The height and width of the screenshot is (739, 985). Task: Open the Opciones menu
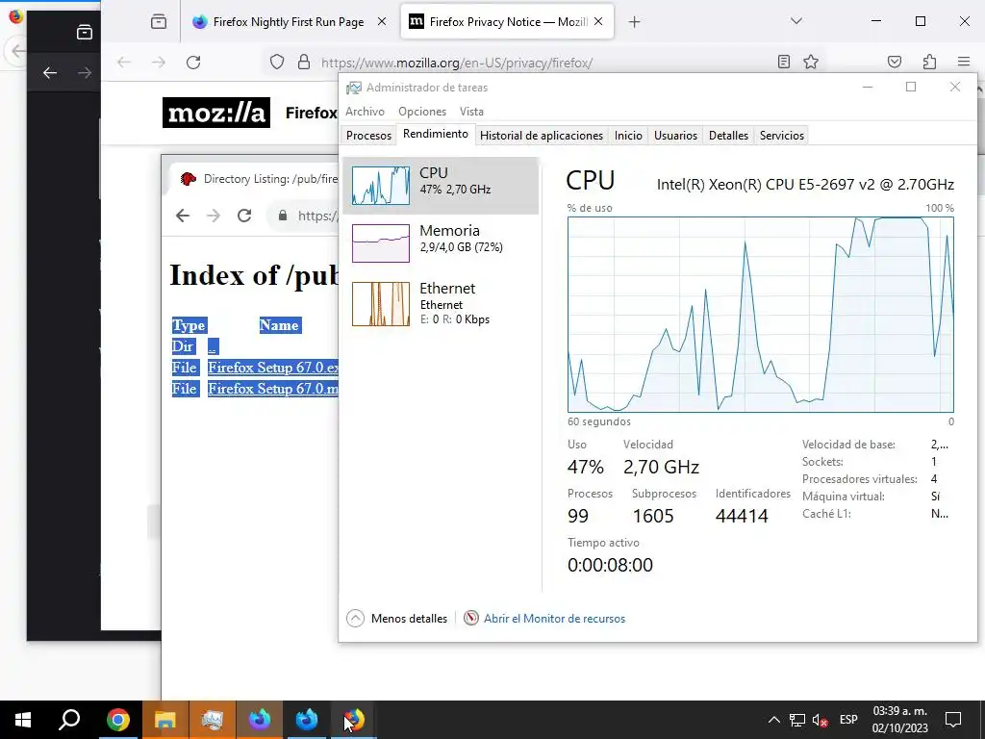point(422,112)
